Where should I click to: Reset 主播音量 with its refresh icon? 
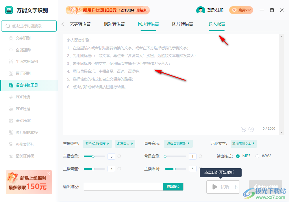119,156
